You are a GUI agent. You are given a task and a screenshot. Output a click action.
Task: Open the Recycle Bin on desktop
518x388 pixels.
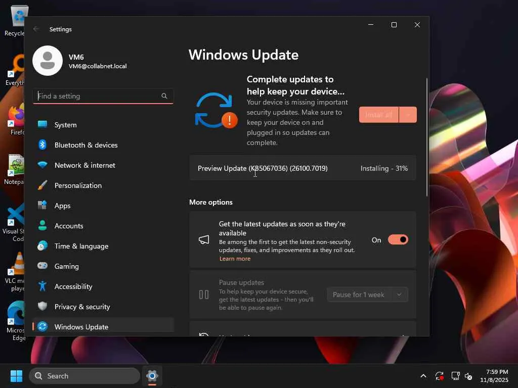pos(16,21)
